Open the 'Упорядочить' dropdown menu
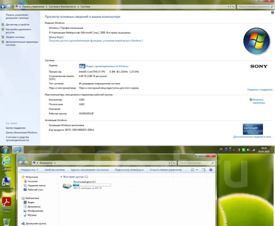The width and height of the screenshot is (275, 226). (x=30, y=170)
